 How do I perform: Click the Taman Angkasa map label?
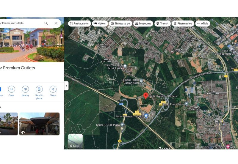196,108
